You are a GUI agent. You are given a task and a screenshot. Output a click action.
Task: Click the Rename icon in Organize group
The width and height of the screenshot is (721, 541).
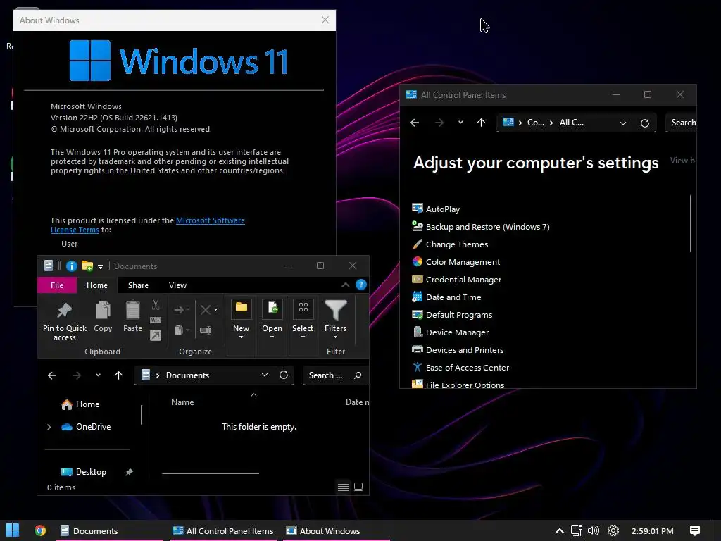(x=206, y=330)
